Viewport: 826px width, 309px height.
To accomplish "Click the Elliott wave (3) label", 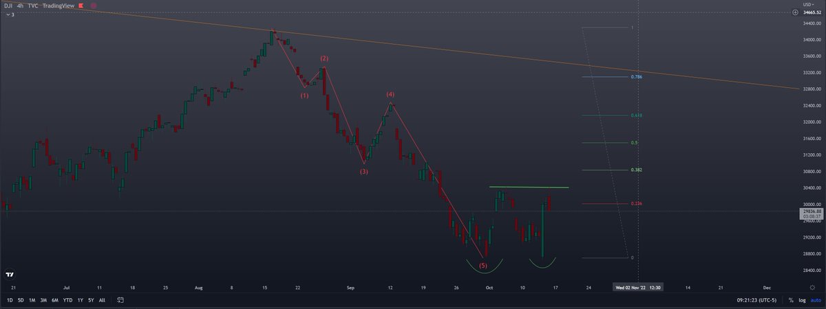I will click(363, 171).
